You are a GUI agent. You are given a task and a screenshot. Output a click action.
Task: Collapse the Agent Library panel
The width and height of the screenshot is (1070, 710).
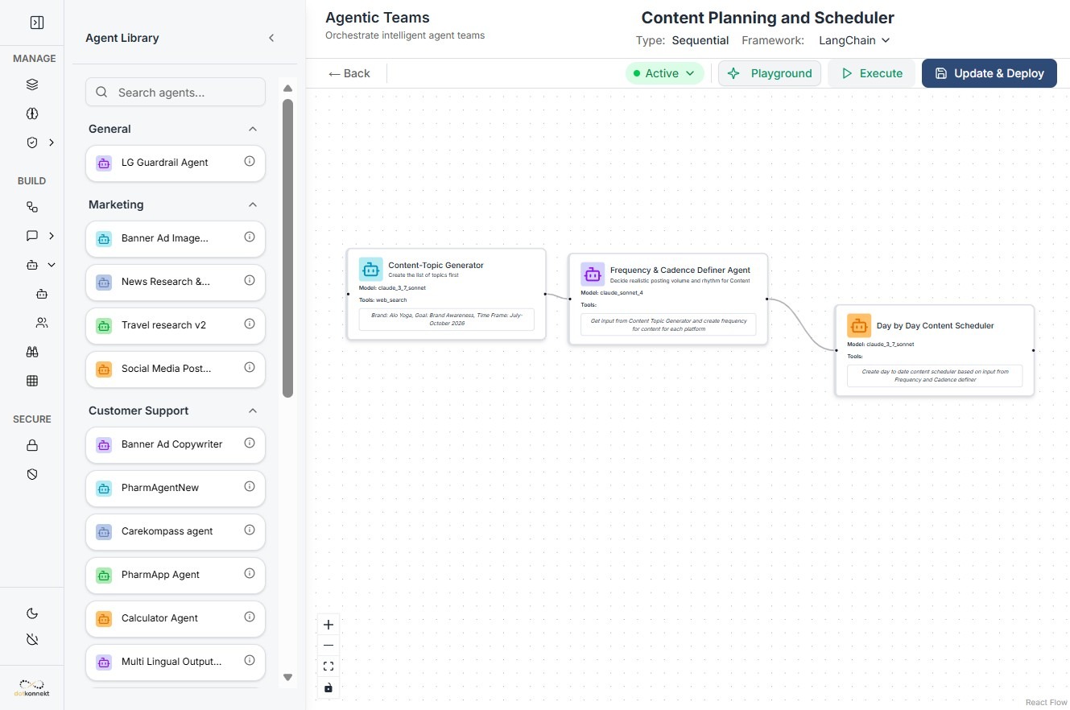tap(271, 38)
